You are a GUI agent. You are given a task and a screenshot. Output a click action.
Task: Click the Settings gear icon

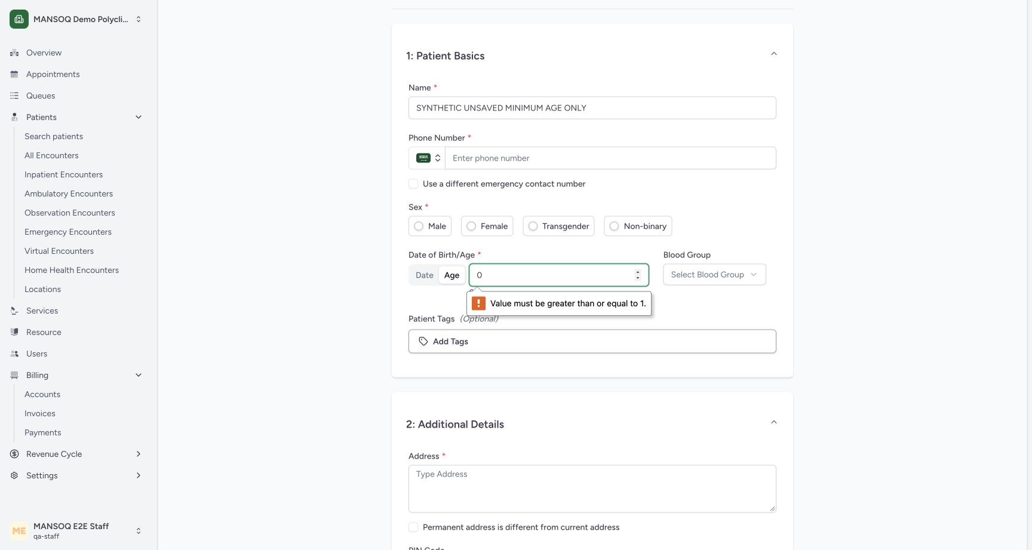[x=14, y=475]
